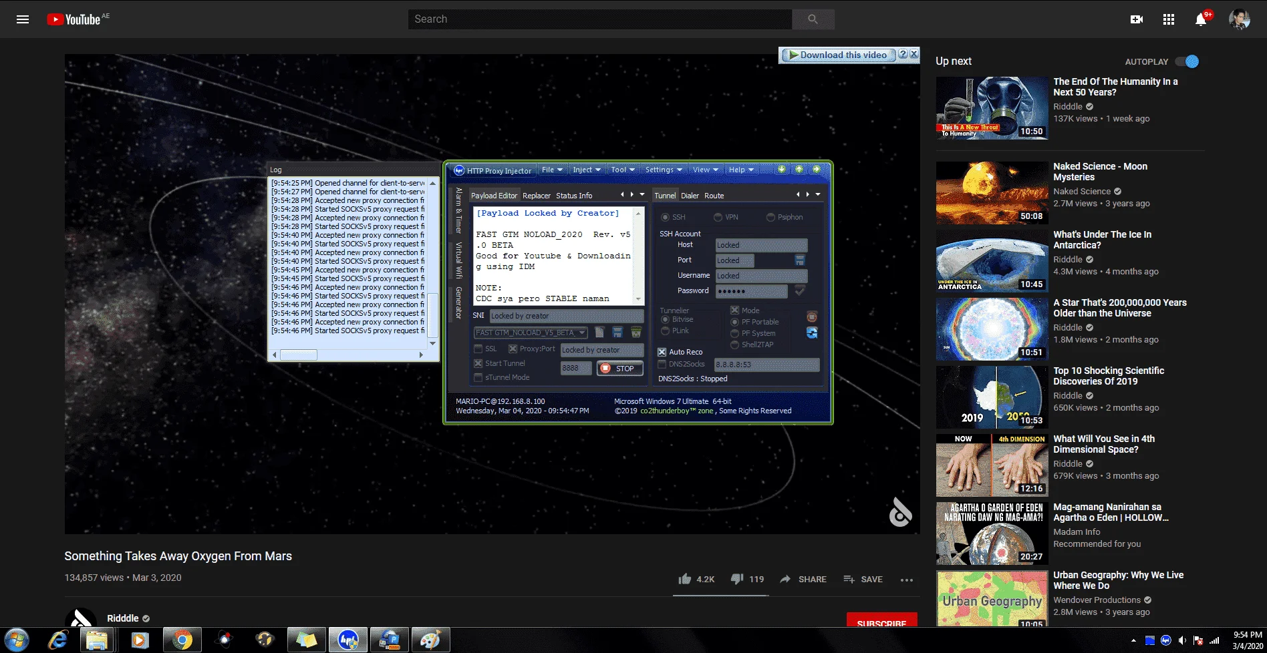1267x653 pixels.
Task: Click the volume speaker icon in system tray
Action: pyautogui.click(x=1182, y=641)
